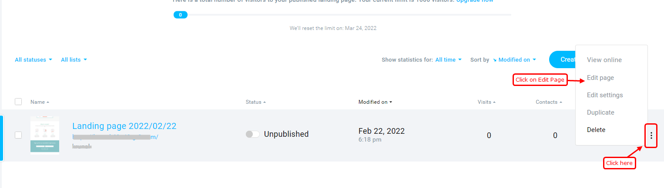
Task: Choose Edit settings from the menu
Action: click(604, 95)
